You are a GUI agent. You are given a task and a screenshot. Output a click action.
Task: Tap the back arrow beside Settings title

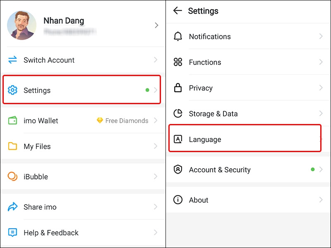tap(177, 11)
